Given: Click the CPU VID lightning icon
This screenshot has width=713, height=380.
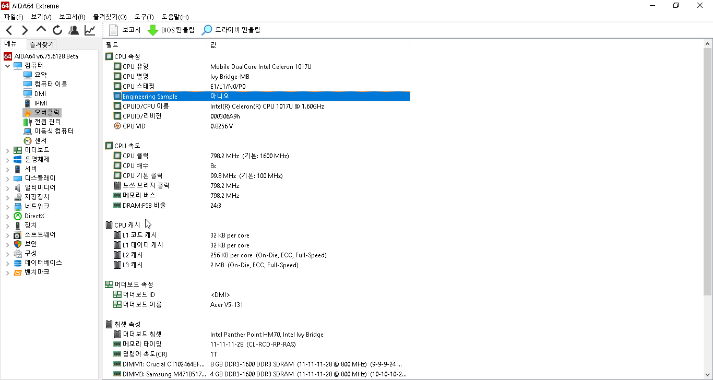Looking at the screenshot, I should pyautogui.click(x=117, y=126).
